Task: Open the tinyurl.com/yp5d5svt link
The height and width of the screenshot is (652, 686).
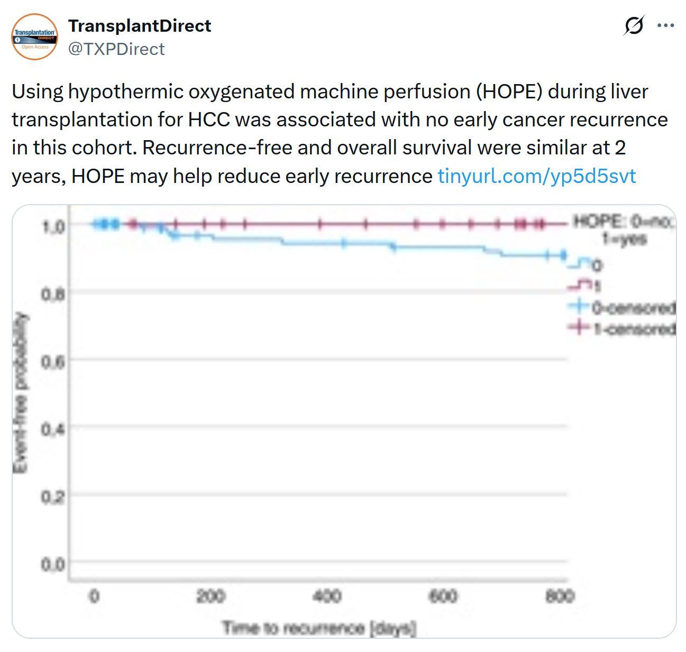Action: point(536,176)
